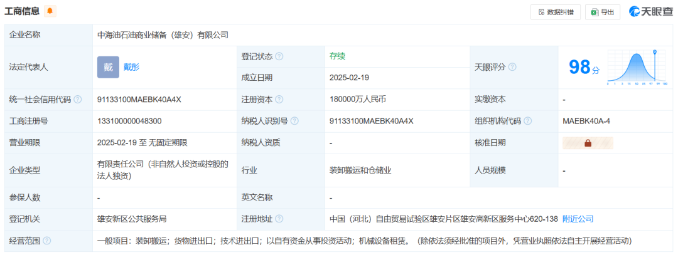Click the 戴 avatar thumbnail
Image resolution: width=678 pixels, height=255 pixels.
[x=108, y=67]
